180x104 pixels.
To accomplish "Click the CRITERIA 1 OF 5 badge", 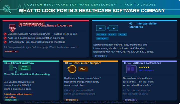I will click(11, 51).
